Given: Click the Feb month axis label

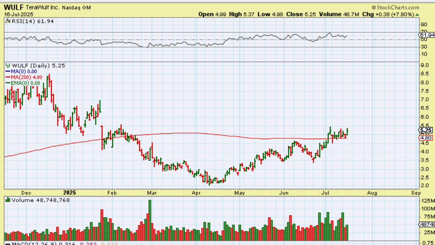Looking at the screenshot, I should (112, 193).
